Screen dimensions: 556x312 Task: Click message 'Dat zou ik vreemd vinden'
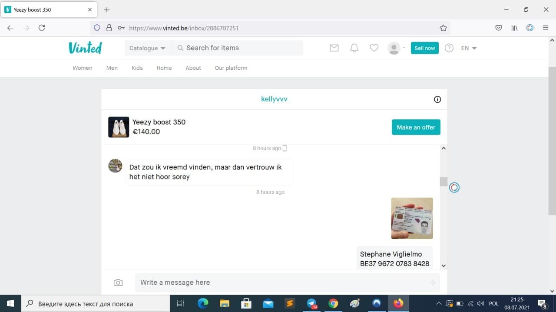[209, 172]
